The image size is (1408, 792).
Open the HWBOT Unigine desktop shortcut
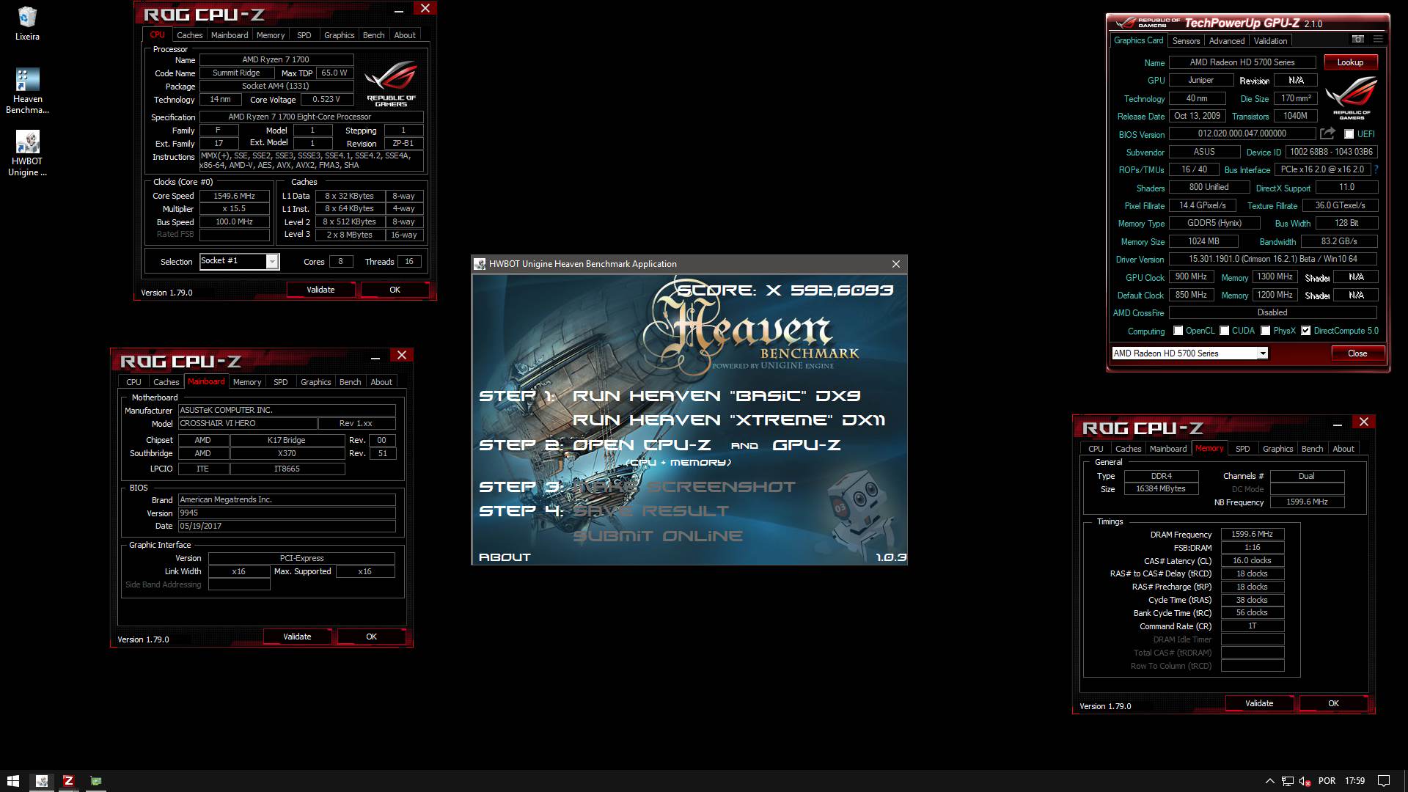(27, 153)
